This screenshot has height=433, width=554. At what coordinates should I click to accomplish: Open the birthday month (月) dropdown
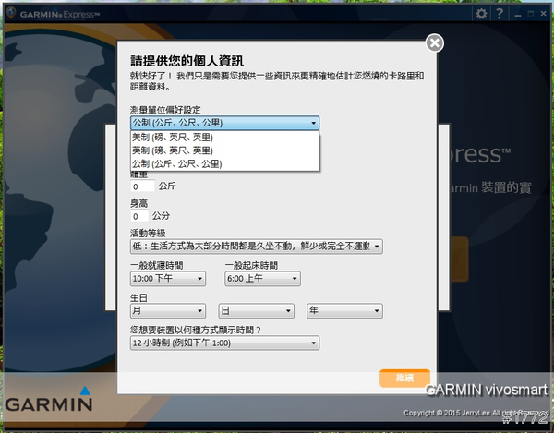[x=168, y=311]
